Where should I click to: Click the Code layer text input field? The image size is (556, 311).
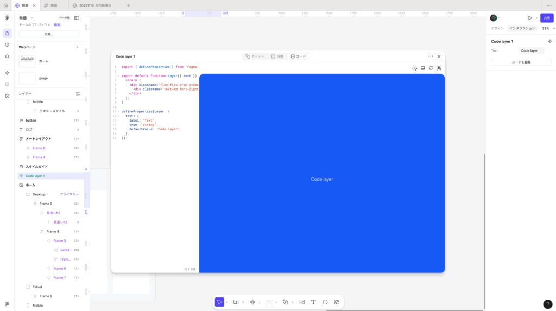531,50
